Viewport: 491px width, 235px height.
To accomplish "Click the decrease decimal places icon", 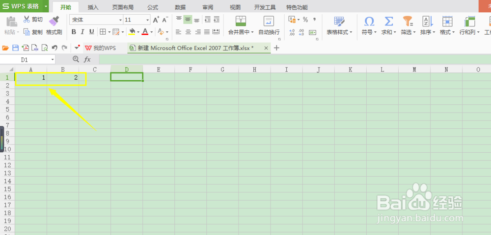I will [301, 32].
